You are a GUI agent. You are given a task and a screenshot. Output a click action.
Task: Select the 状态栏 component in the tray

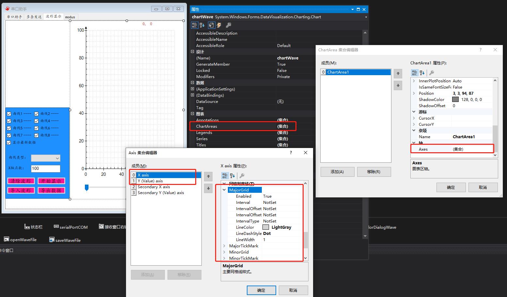coord(33,227)
